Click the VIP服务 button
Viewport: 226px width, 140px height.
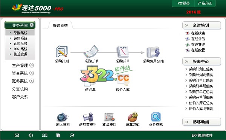(183, 3)
